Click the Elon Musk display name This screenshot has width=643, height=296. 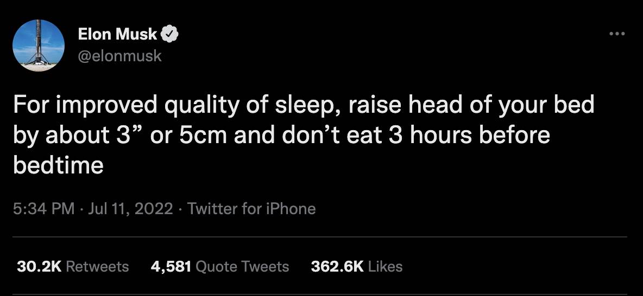click(118, 34)
